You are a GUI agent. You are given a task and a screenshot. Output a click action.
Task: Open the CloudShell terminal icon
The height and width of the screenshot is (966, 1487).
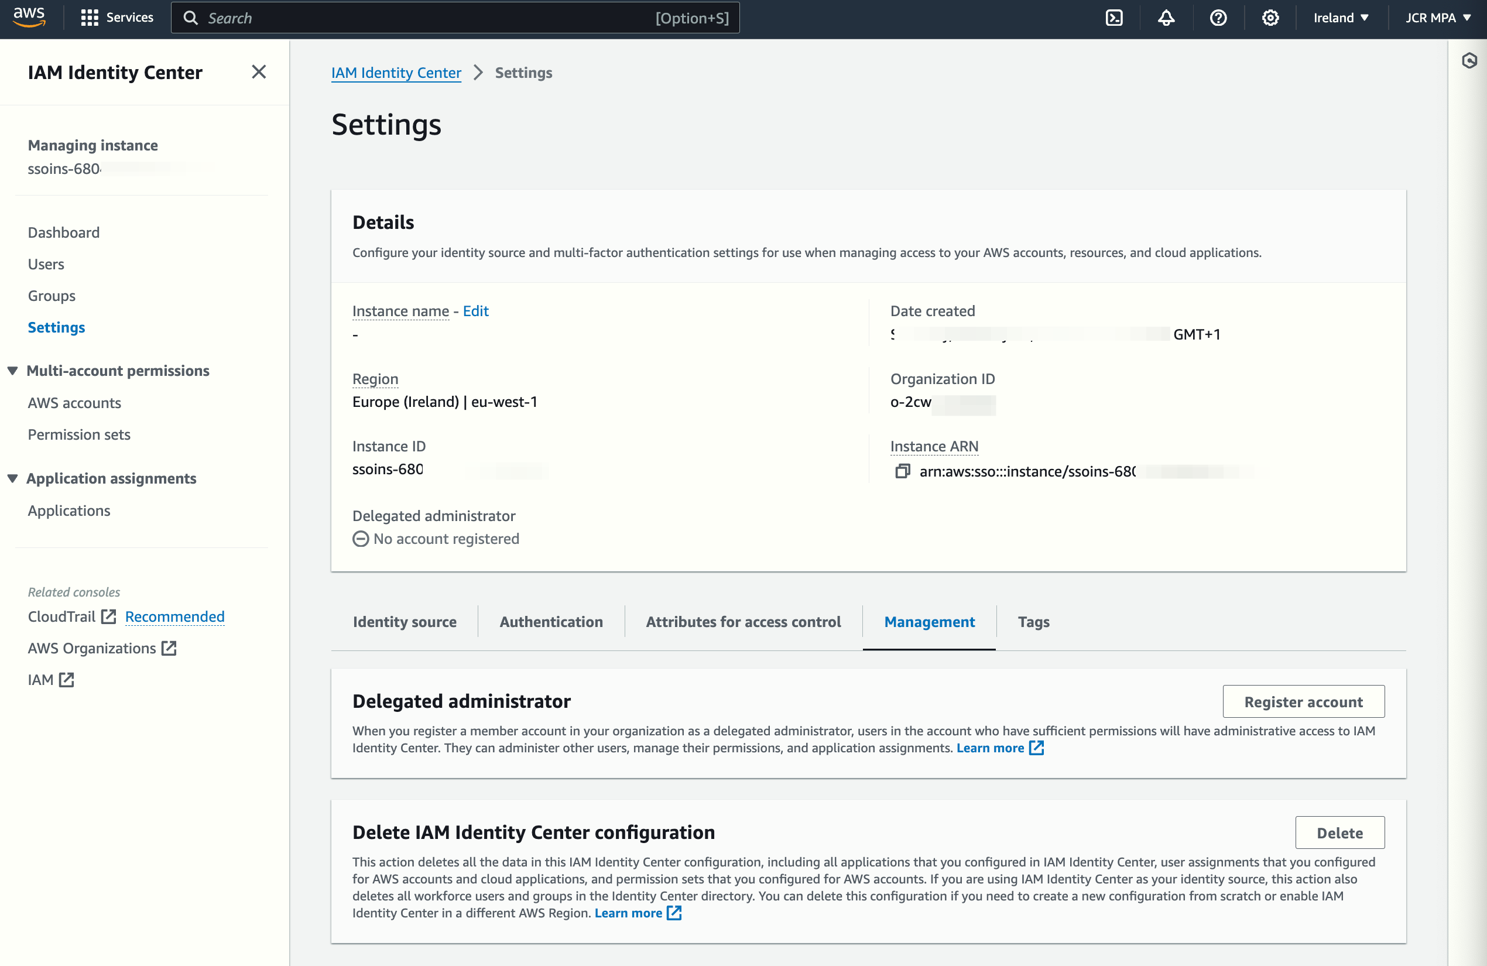tap(1113, 18)
